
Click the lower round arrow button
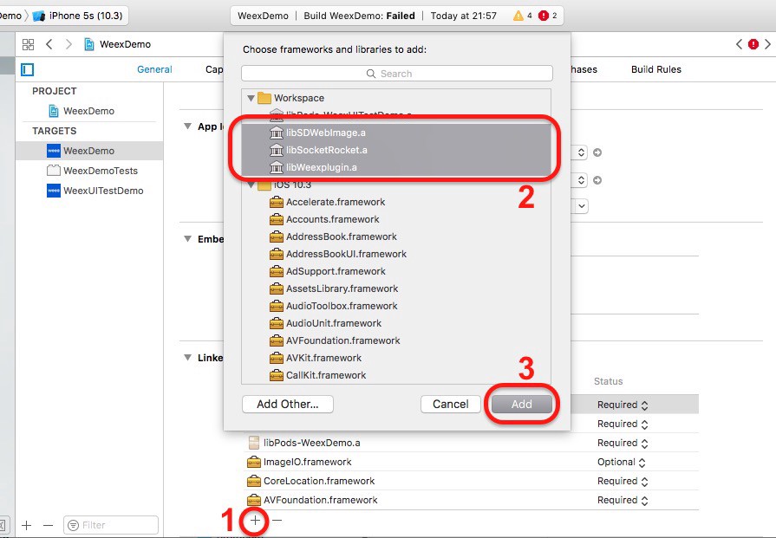[597, 180]
